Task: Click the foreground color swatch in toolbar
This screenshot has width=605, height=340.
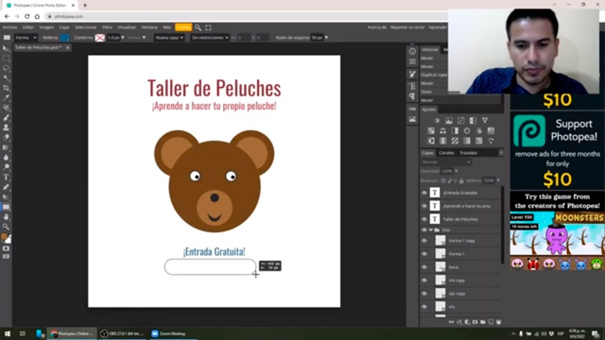Action: point(4,237)
